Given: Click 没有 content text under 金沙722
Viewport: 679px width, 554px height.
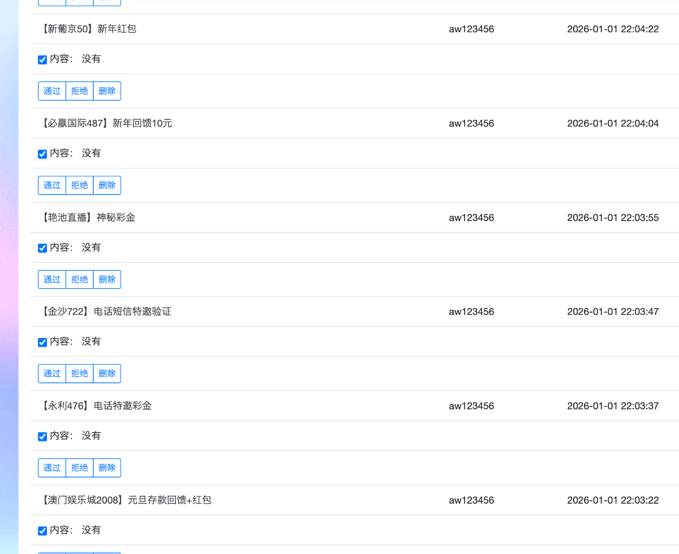Looking at the screenshot, I should (91, 341).
